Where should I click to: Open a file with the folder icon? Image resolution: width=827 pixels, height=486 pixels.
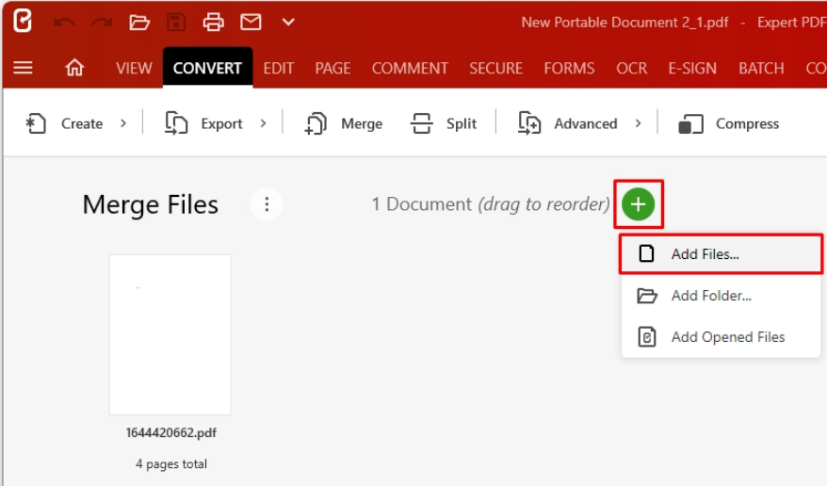tap(139, 22)
